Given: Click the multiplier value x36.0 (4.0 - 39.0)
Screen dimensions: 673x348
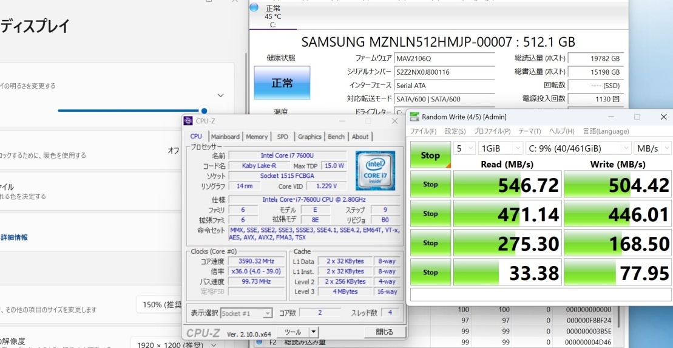Looking at the screenshot, I should point(256,271).
